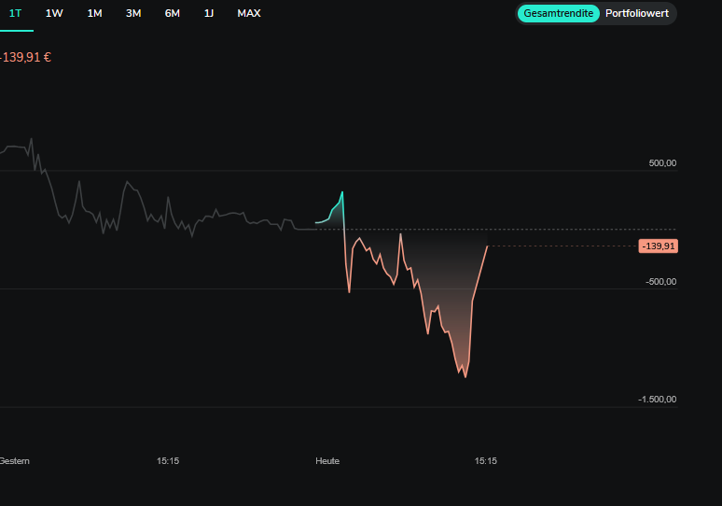The width and height of the screenshot is (722, 506).
Task: Show the MAX time range
Action: (249, 13)
